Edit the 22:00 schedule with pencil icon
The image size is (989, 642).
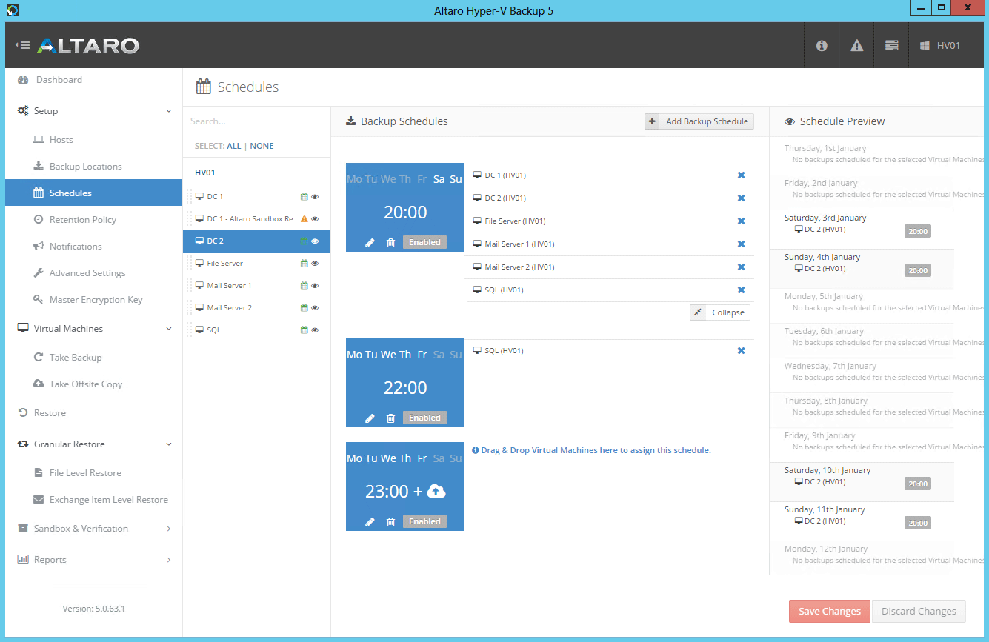370,418
